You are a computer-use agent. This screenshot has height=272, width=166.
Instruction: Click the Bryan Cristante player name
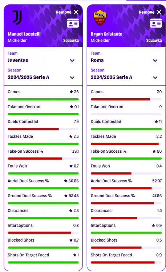106,34
